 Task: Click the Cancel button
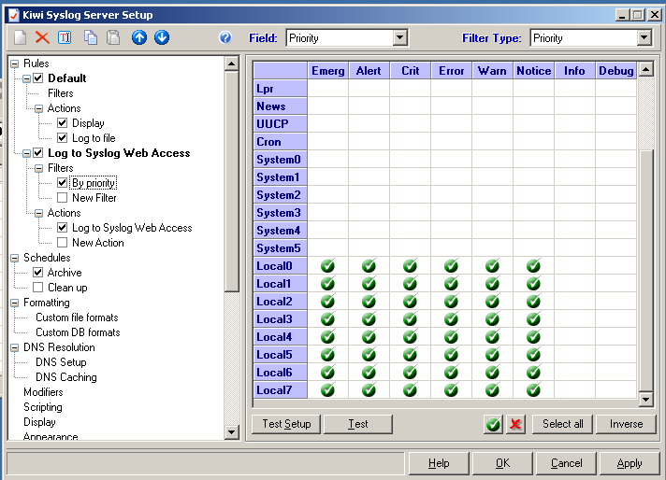pyautogui.click(x=566, y=463)
